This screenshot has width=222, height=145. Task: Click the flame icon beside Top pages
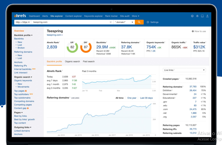(26, 91)
